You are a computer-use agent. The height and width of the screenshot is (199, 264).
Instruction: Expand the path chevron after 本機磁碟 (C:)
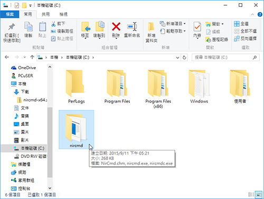[x=93, y=58]
